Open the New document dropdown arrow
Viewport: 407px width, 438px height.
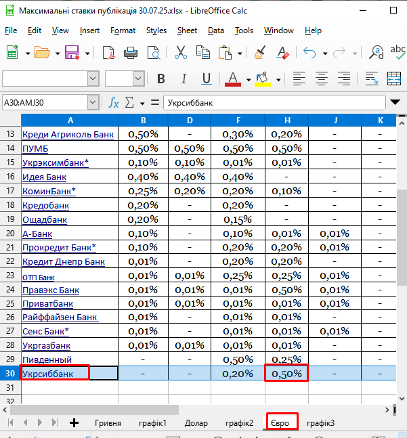click(28, 53)
